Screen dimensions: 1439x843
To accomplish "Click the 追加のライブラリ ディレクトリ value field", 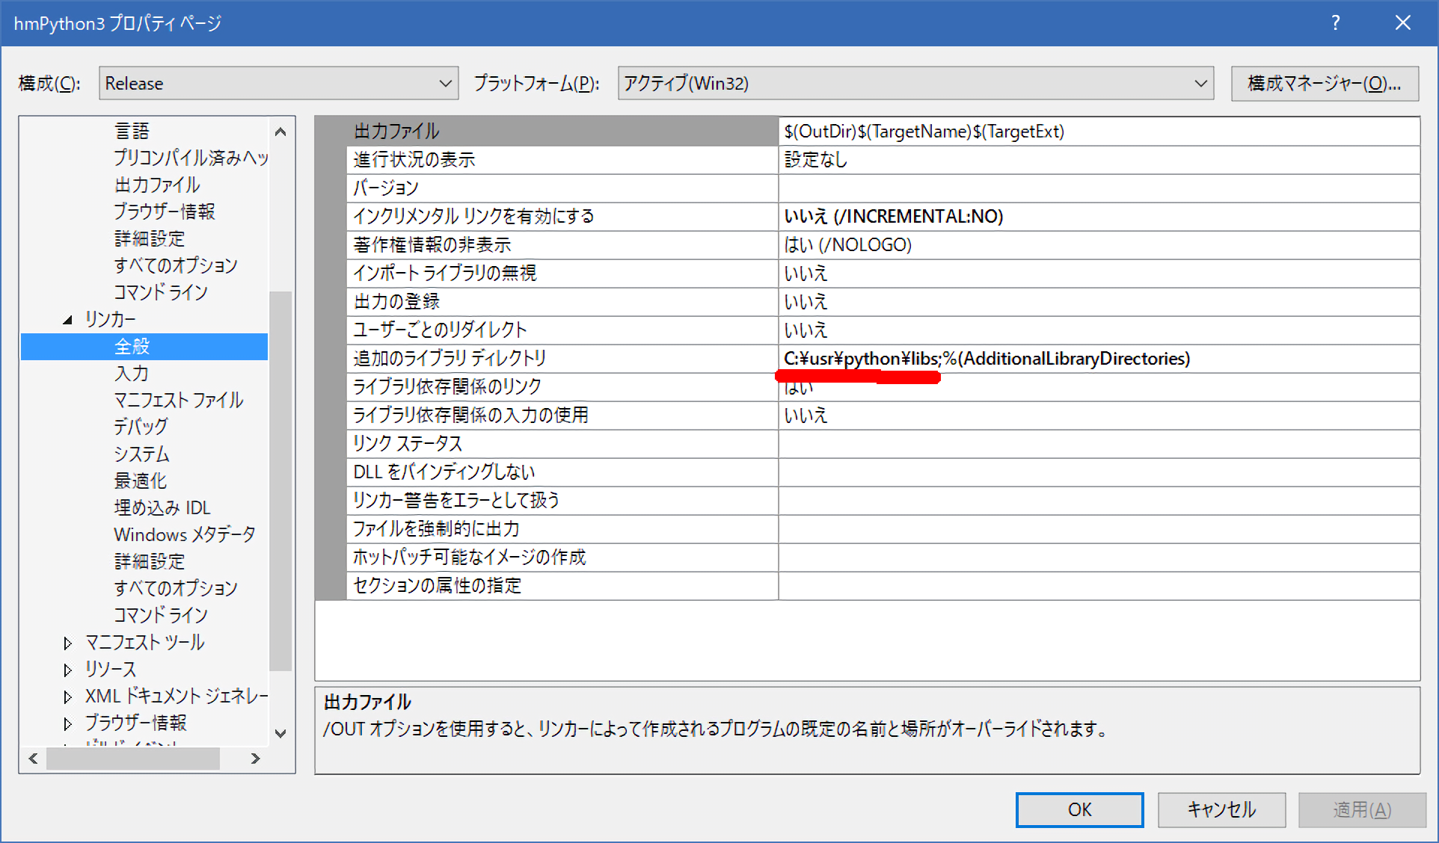I will coord(1098,359).
